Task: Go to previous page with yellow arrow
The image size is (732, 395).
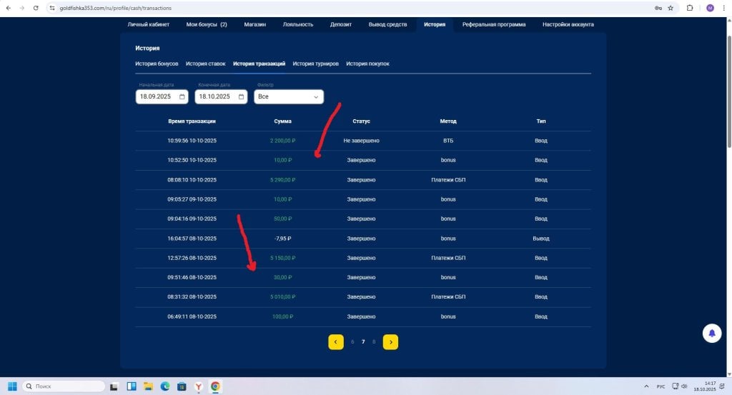Action: [336, 342]
